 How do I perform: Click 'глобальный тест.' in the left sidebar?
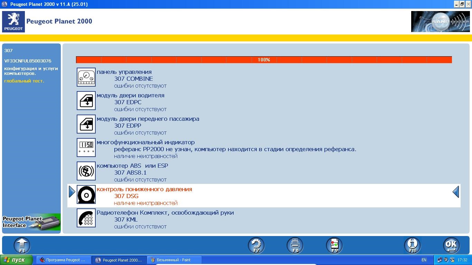pyautogui.click(x=24, y=81)
